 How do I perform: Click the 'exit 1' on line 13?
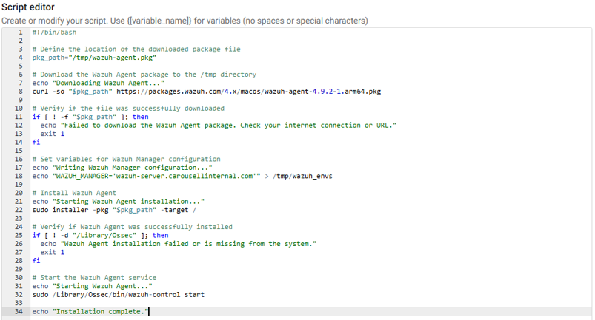click(x=53, y=134)
